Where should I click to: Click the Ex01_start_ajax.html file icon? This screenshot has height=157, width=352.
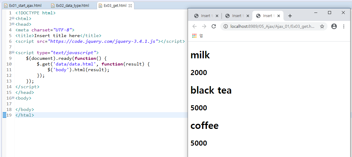[x=6, y=6]
